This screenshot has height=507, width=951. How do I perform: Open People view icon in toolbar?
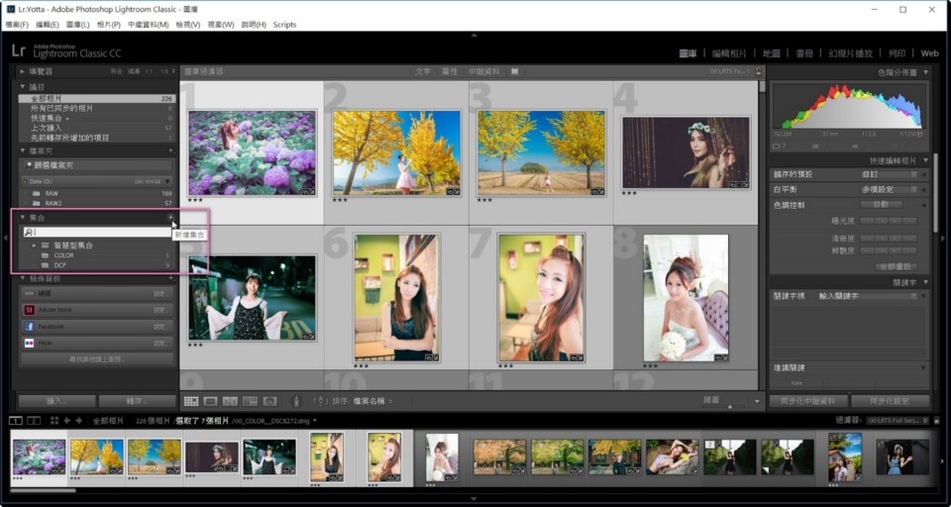[x=269, y=401]
